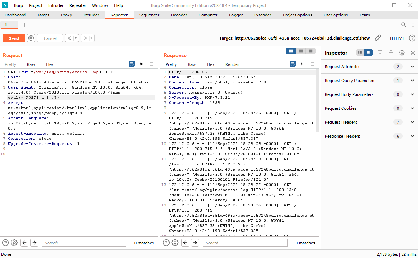Screen dimensions: 418x258
Task: Open help icon below the Response pane
Action: [166, 243]
